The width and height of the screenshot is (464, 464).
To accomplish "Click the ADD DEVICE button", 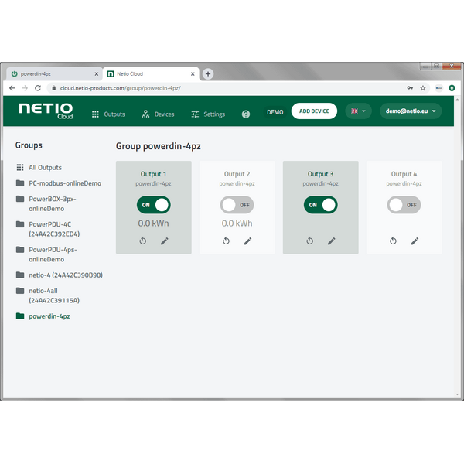I will [x=314, y=111].
